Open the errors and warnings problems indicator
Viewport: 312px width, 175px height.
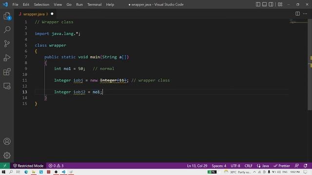click(56, 166)
